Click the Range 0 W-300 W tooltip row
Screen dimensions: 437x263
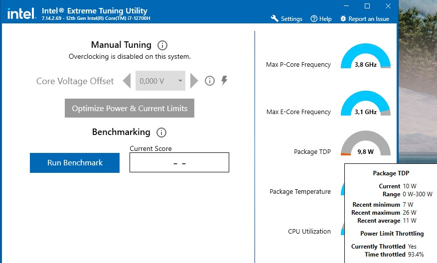click(408, 194)
